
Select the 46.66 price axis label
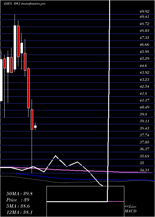point(144,45)
